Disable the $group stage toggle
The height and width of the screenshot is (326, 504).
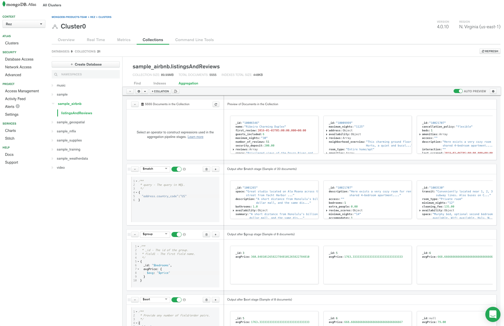(176, 234)
